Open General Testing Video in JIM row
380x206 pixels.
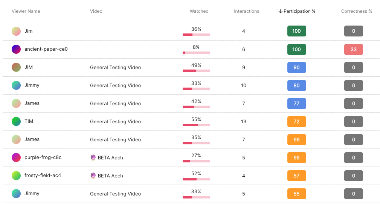click(115, 68)
